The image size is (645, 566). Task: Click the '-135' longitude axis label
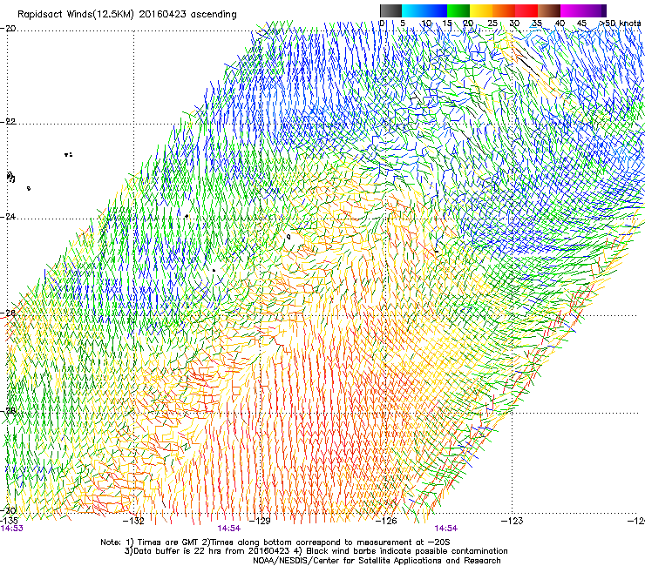[x=9, y=521]
